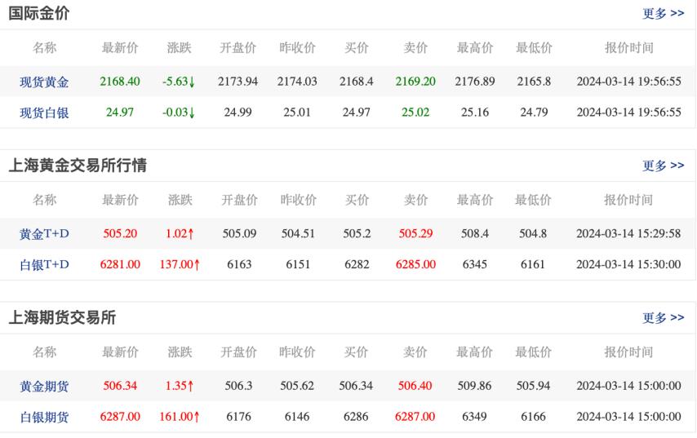Click the 上海黄金交易所行情 section heading

[78, 166]
